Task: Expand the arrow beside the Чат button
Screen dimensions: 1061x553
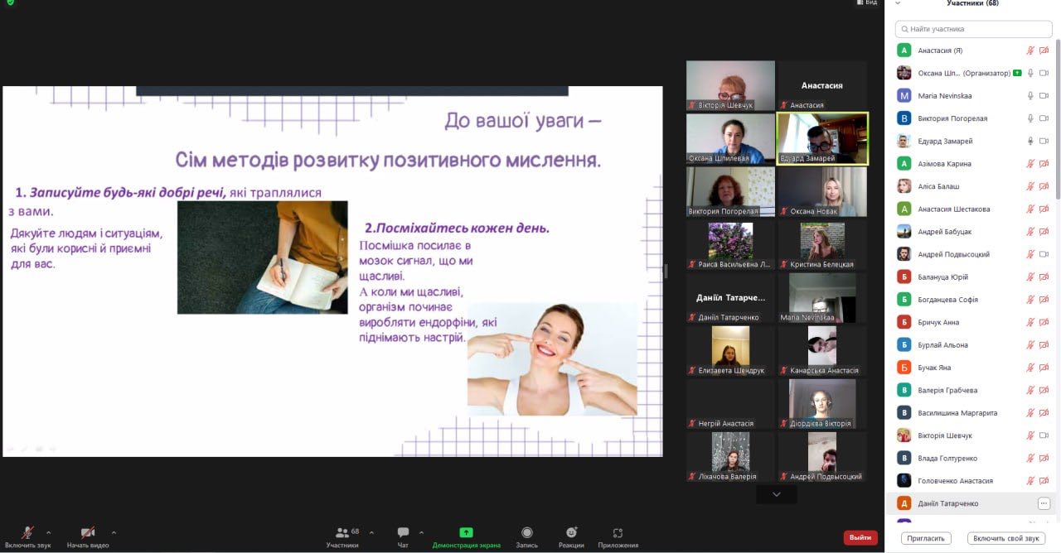Action: point(421,532)
